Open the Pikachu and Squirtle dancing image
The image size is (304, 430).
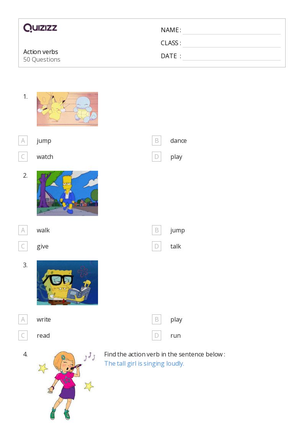click(67, 109)
